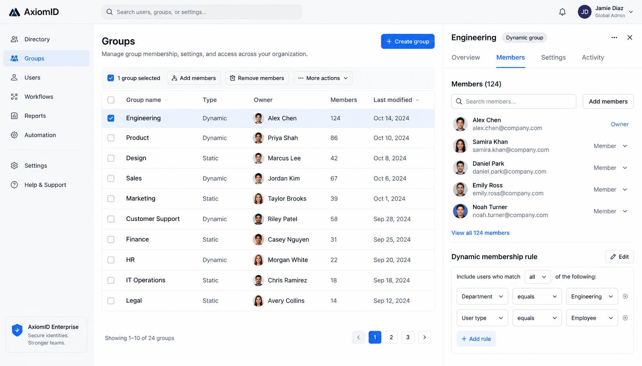
Task: Click the Reports sidebar icon
Action: pyautogui.click(x=14, y=116)
